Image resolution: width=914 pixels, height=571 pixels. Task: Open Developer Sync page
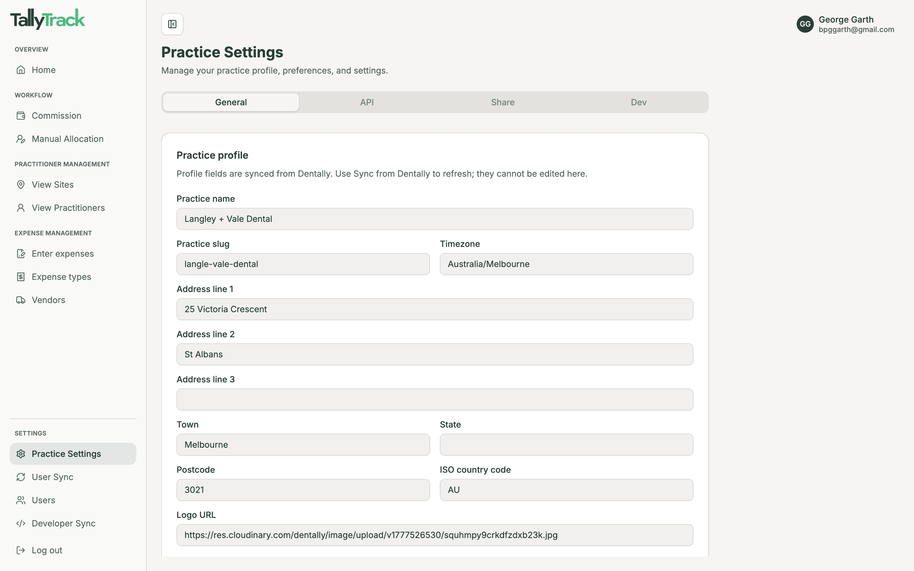[73, 523]
